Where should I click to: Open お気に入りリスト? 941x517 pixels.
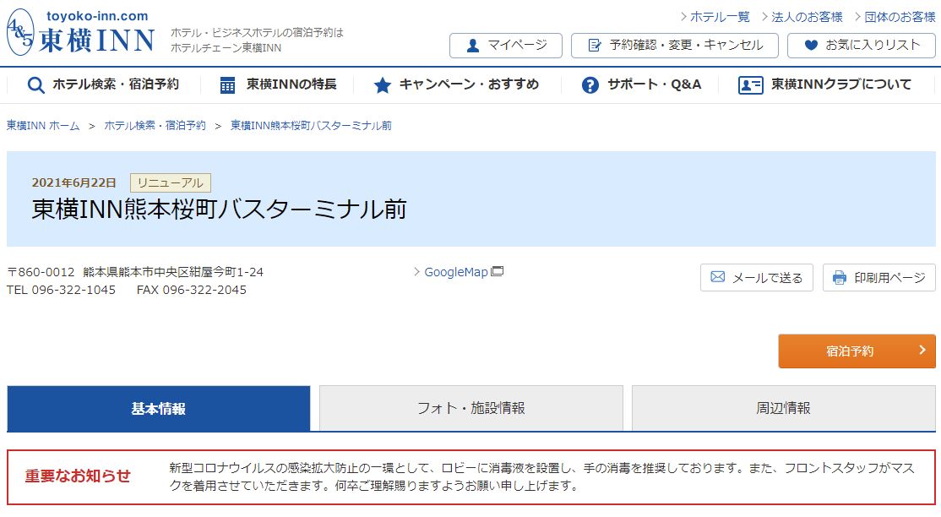pyautogui.click(x=862, y=46)
